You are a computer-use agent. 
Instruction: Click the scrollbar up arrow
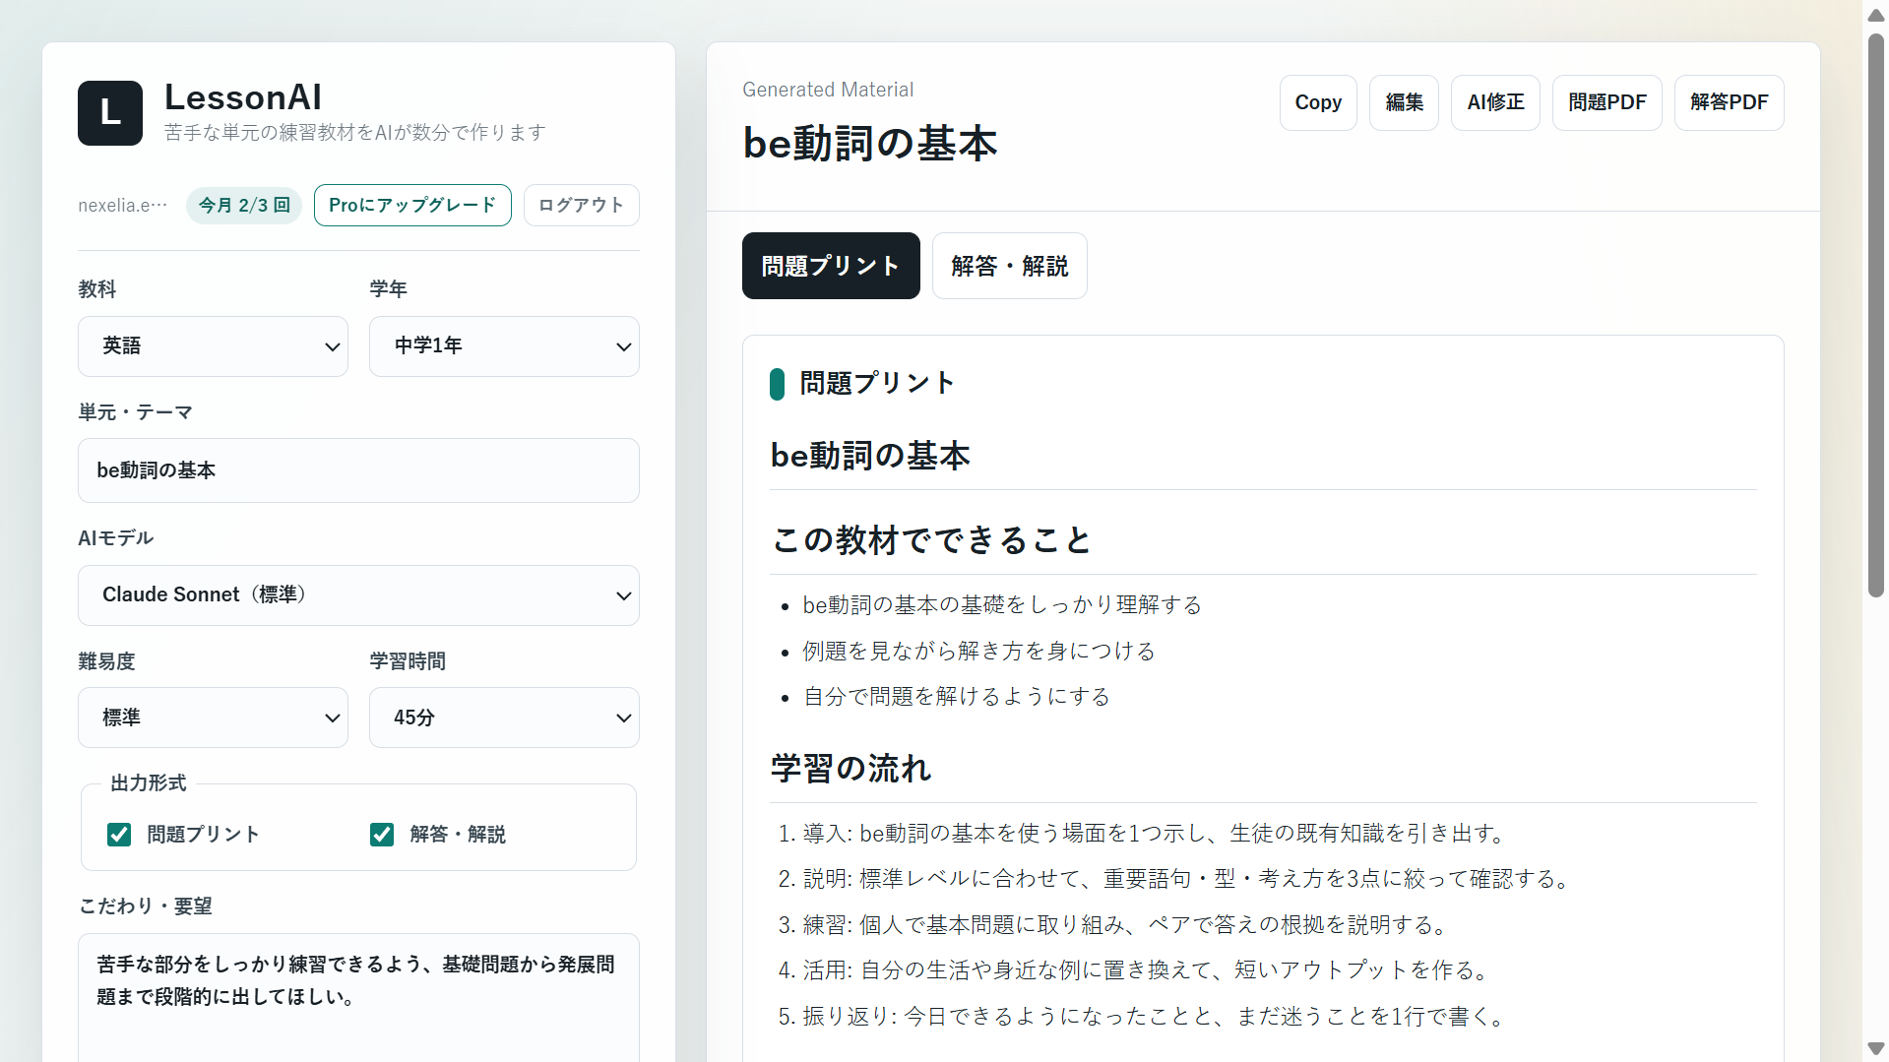tap(1876, 14)
